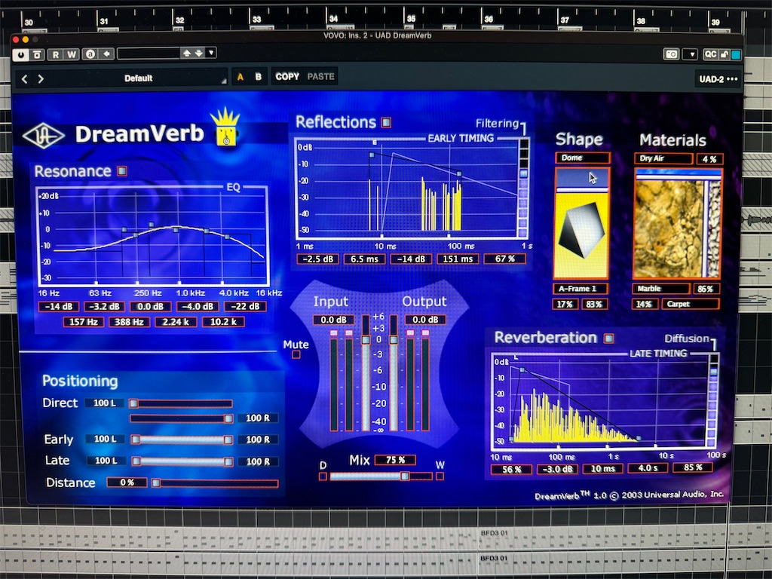Viewport: 772px width, 579px height.
Task: Load previous program with up-arrow icon
Action: (187, 53)
